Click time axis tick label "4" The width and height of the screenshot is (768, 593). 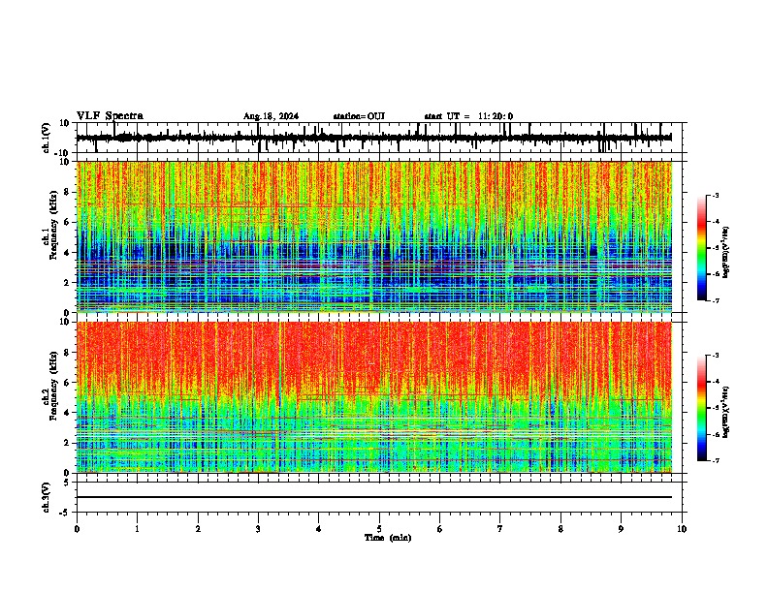point(319,529)
